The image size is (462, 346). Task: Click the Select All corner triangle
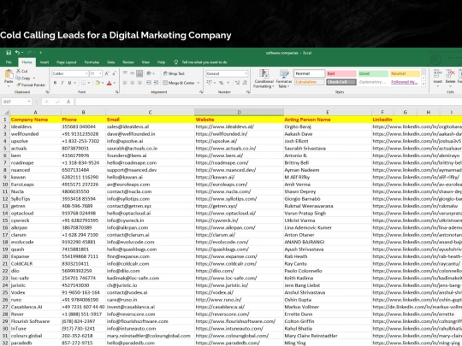click(6, 112)
